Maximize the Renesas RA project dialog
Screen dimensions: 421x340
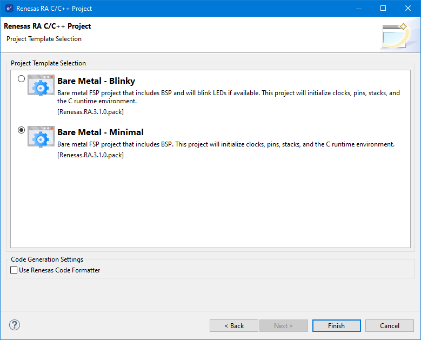pos(383,8)
